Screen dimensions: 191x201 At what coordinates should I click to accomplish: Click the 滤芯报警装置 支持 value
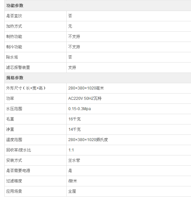pos(72,68)
